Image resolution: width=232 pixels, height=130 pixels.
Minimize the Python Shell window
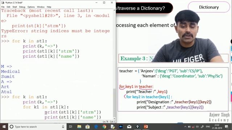point(96,3)
